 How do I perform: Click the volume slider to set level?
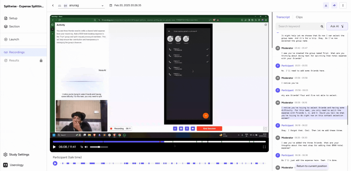(x=99, y=147)
